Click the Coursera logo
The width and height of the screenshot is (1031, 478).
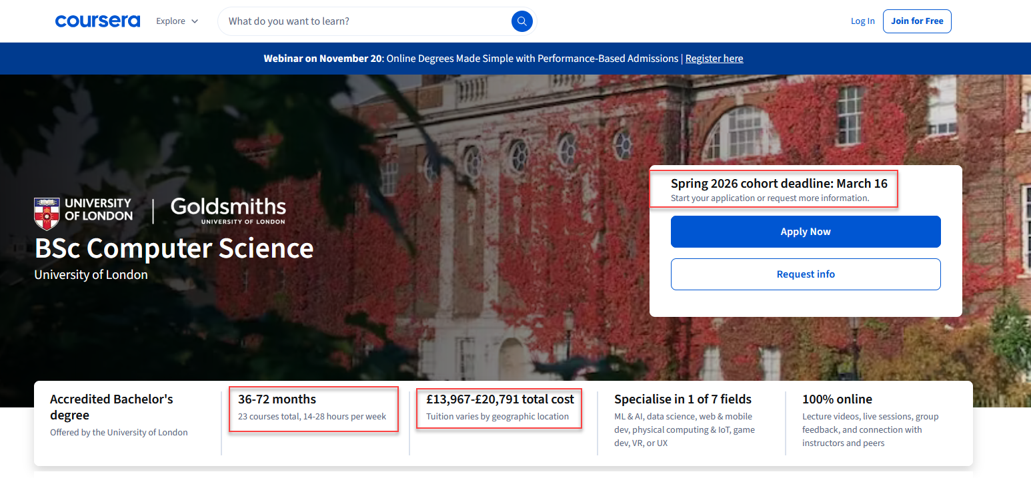pos(97,21)
